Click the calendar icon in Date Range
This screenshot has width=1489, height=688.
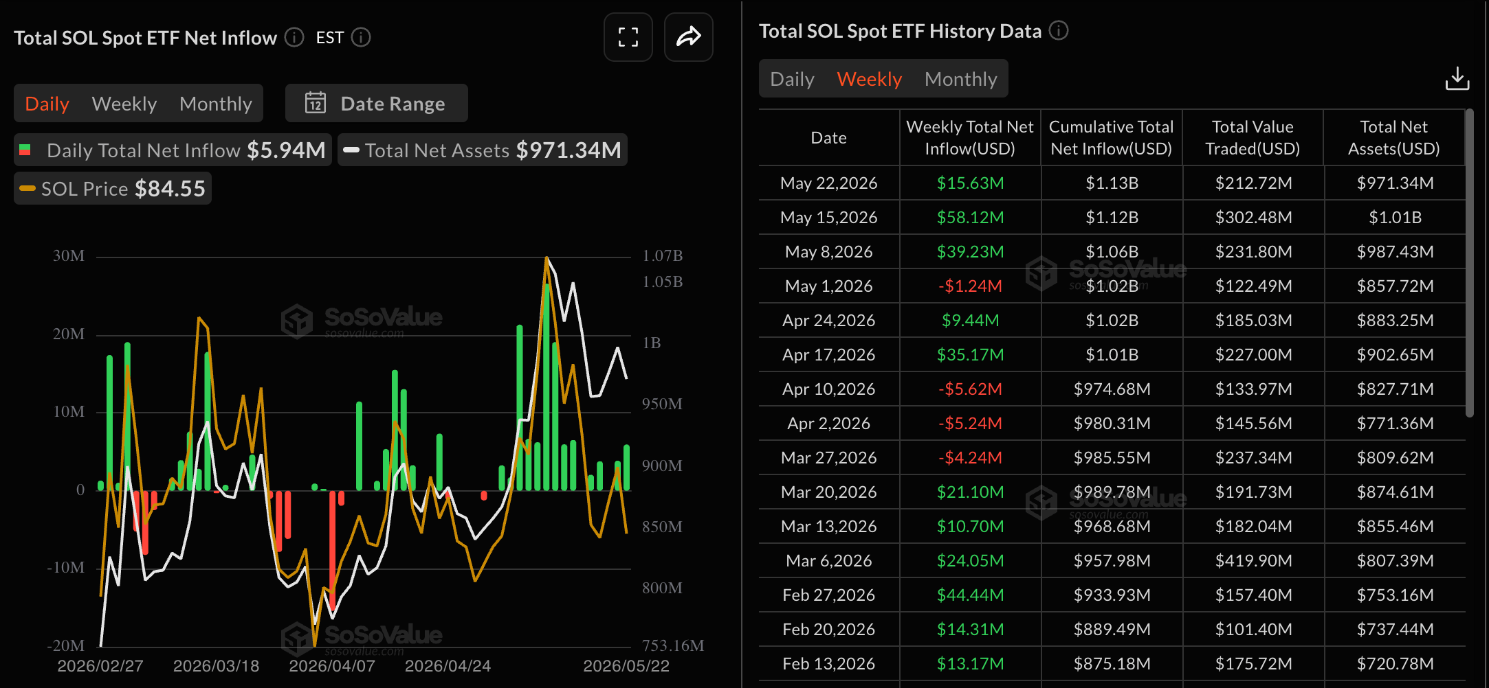click(316, 103)
